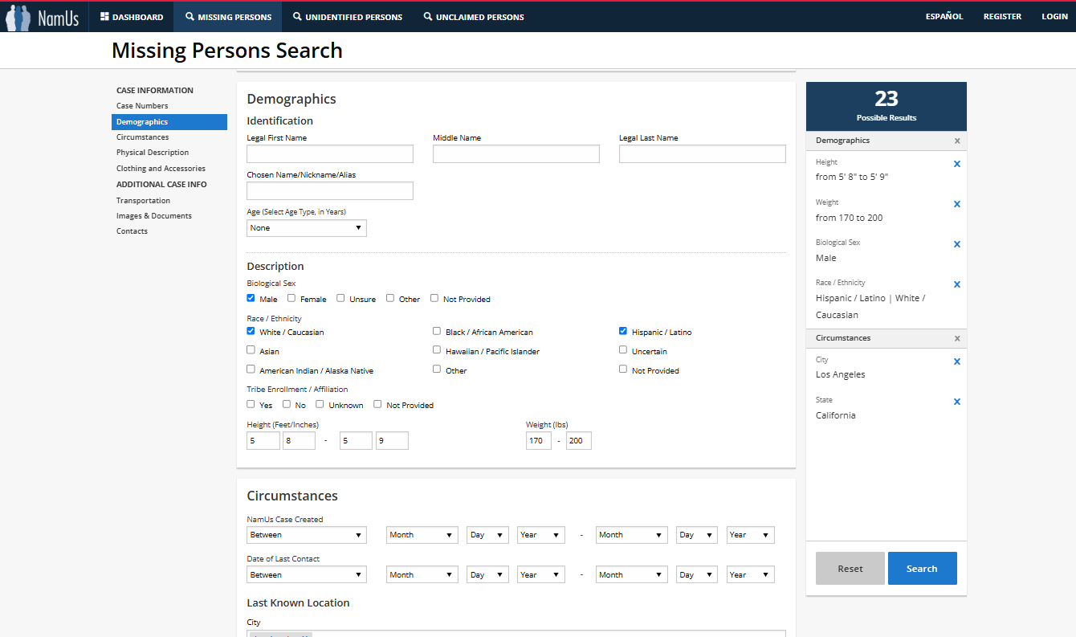Open Date of Last Contact end Day dropdown
The height and width of the screenshot is (637, 1076).
pyautogui.click(x=697, y=575)
